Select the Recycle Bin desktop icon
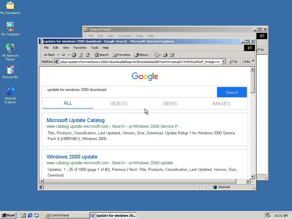The height and width of the screenshot is (219, 292). pos(10,72)
